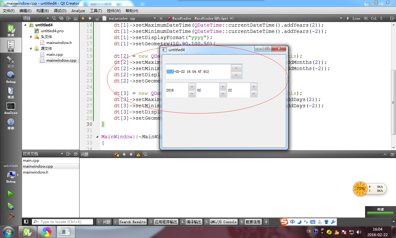Viewport: 396px width, 238px height.
Task: Switch to Debug mode in the sidebar
Action: click(x=11, y=77)
